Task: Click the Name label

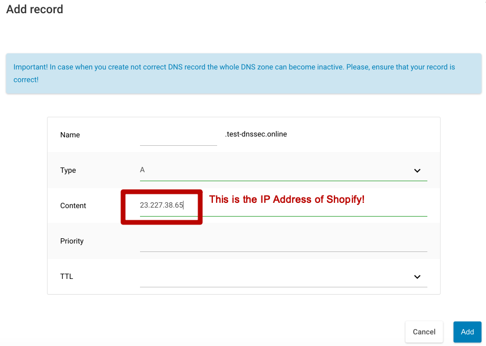Action: pos(70,135)
